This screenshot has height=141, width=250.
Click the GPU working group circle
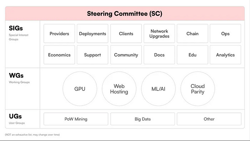(x=80, y=89)
